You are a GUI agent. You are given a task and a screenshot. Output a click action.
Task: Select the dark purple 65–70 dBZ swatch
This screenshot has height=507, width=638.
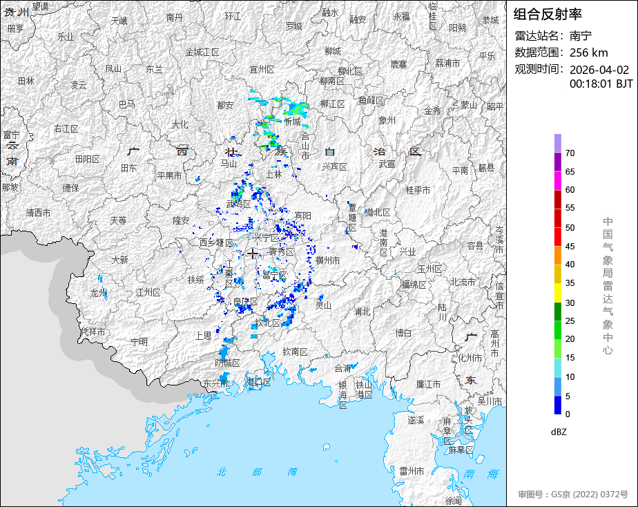pyautogui.click(x=558, y=162)
